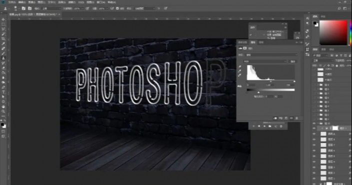Click the mask icon in Properties panel

245,48
